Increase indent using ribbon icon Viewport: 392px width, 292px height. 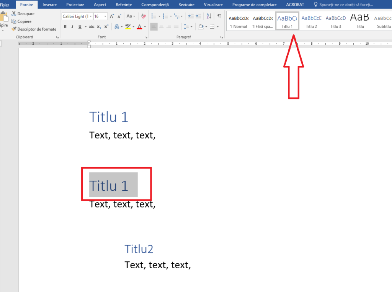[198, 16]
